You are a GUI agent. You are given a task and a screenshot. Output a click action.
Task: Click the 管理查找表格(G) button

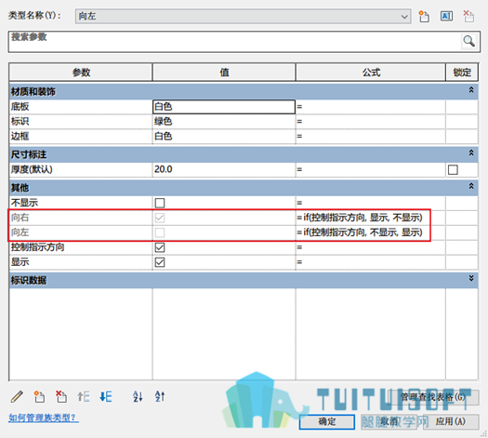pos(432,397)
